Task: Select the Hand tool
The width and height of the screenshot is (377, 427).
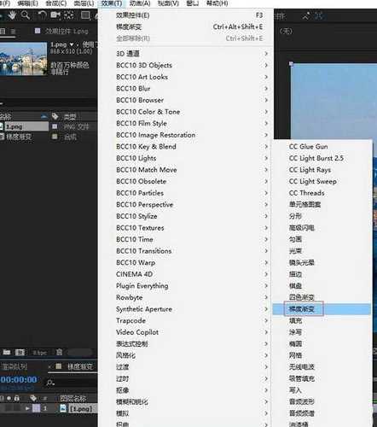Action: point(12,15)
